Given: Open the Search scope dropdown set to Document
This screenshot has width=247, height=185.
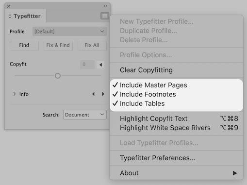Looking at the screenshot, I should pyautogui.click(x=85, y=115).
